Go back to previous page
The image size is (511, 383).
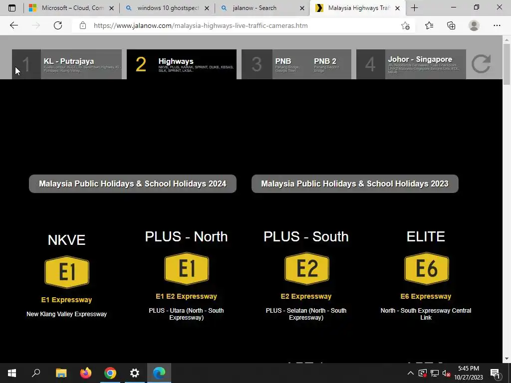pos(13,25)
